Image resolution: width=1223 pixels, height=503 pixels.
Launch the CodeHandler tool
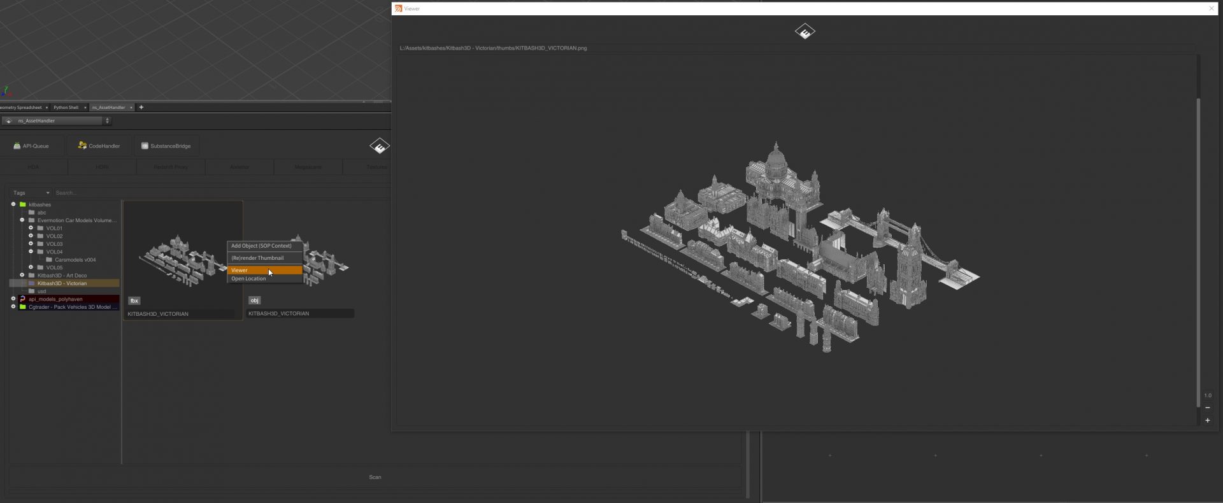(99, 146)
